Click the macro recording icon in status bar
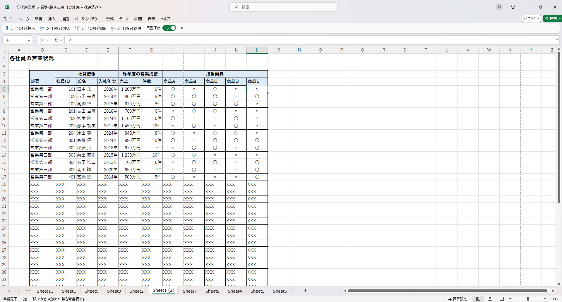Image resolution: width=562 pixels, height=302 pixels. click(25, 299)
